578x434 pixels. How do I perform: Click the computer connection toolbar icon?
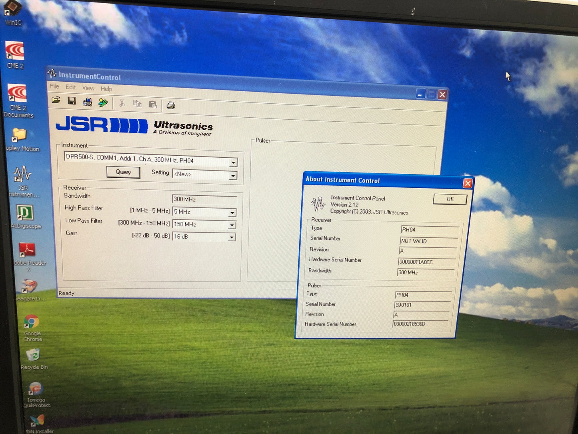(87, 102)
